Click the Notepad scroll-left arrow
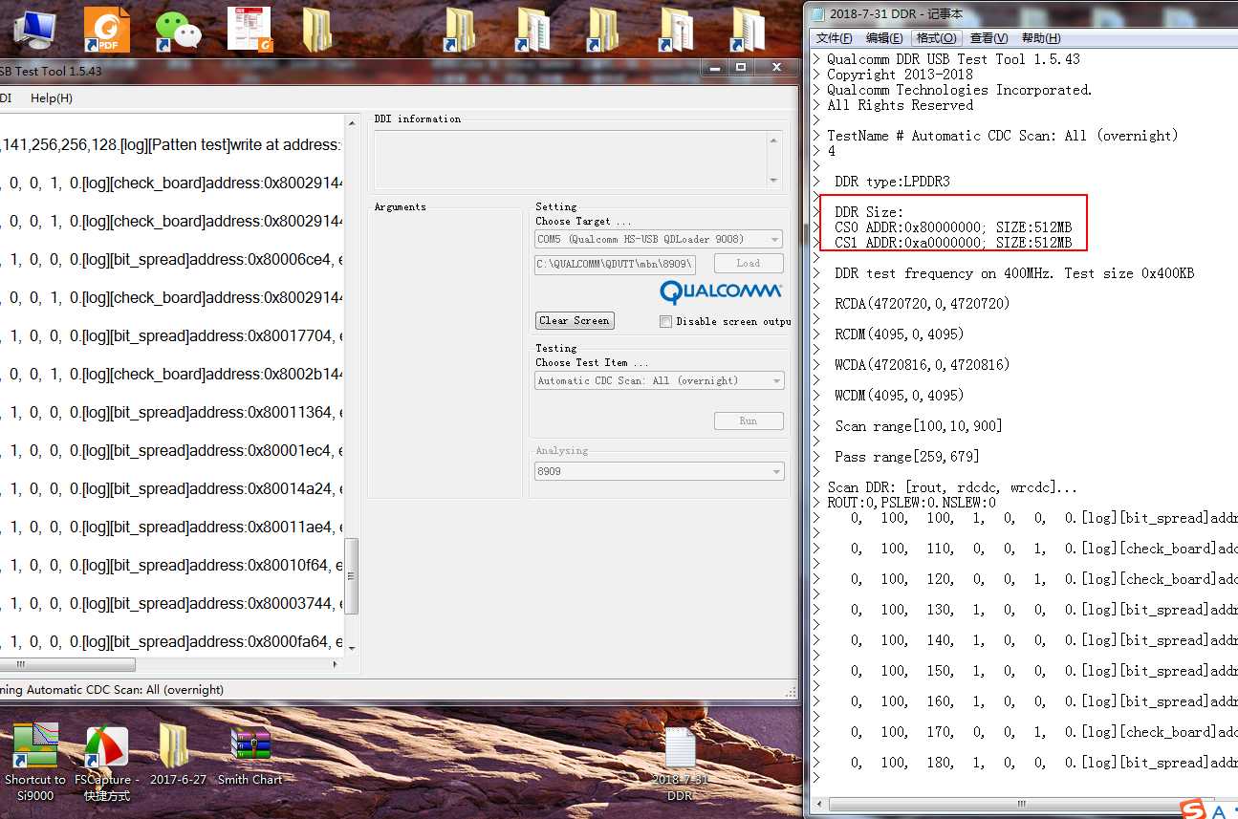Screen dimensions: 1238x819 tap(819, 804)
